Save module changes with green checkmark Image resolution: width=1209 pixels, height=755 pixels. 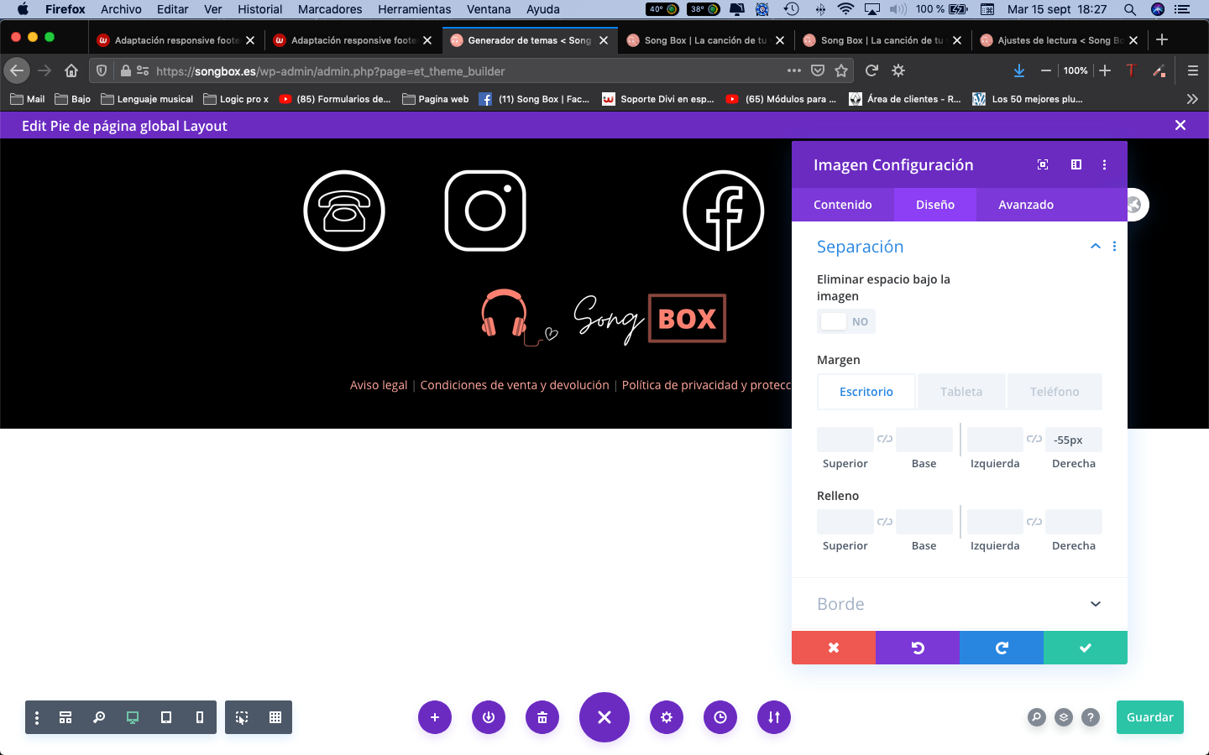coord(1086,648)
